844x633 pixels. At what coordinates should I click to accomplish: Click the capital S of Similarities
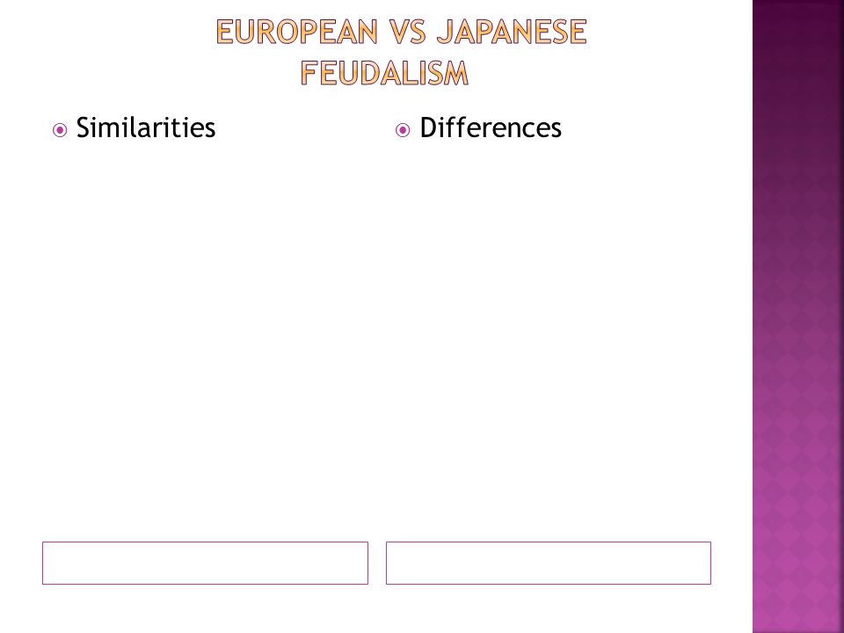84,128
